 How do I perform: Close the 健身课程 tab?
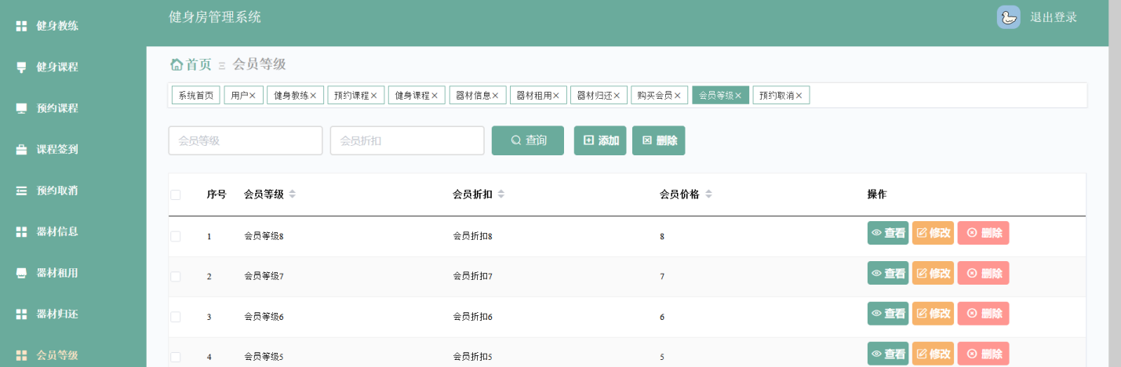tap(434, 96)
